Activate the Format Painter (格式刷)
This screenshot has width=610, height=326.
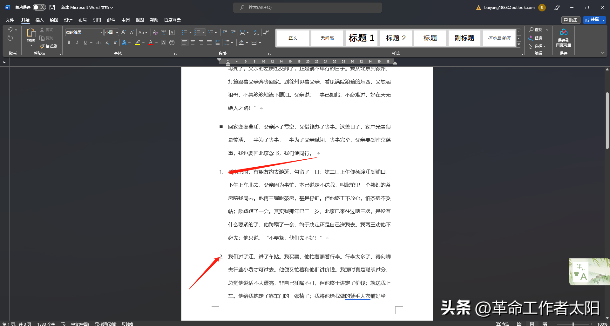pos(48,46)
